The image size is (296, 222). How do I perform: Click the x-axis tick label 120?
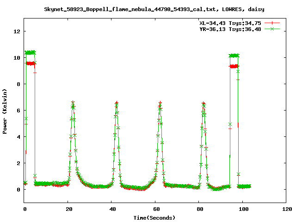pos(287,209)
